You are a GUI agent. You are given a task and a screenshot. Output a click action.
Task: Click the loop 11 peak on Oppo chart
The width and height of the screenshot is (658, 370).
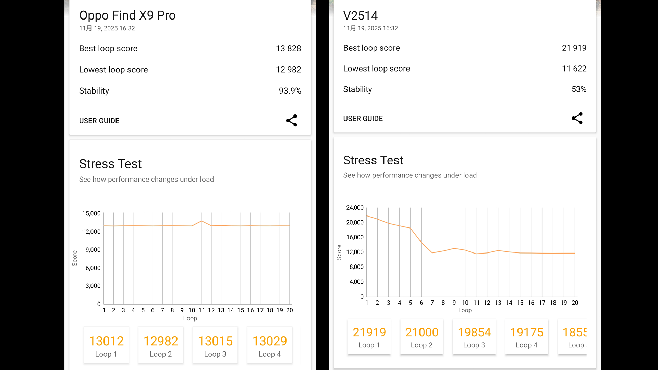[x=202, y=221]
